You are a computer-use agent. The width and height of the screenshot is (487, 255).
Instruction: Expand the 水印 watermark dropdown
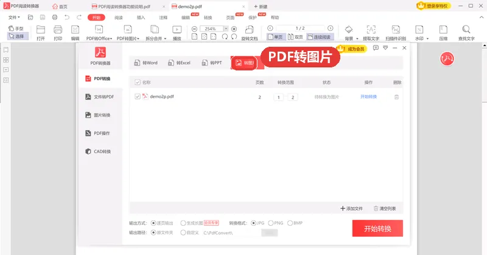pyautogui.click(x=428, y=39)
